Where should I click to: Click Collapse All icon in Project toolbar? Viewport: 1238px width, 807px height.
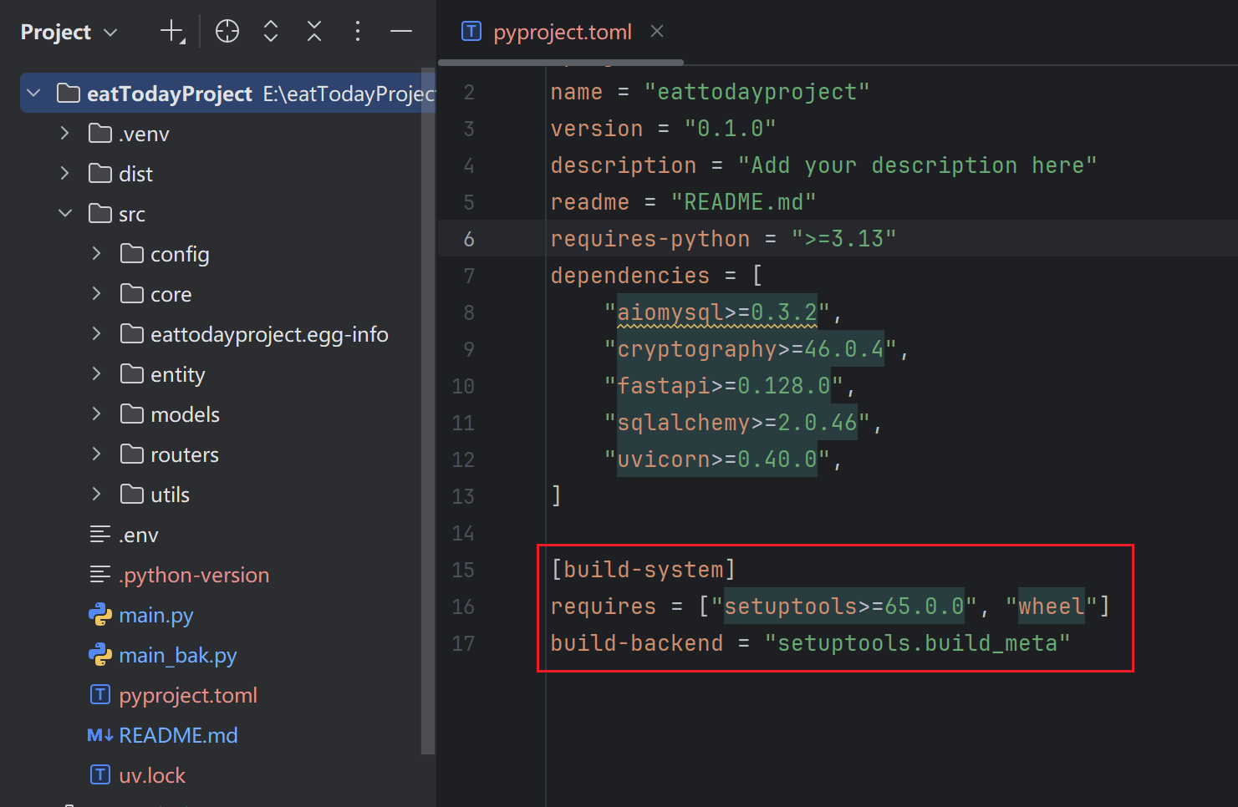click(314, 32)
